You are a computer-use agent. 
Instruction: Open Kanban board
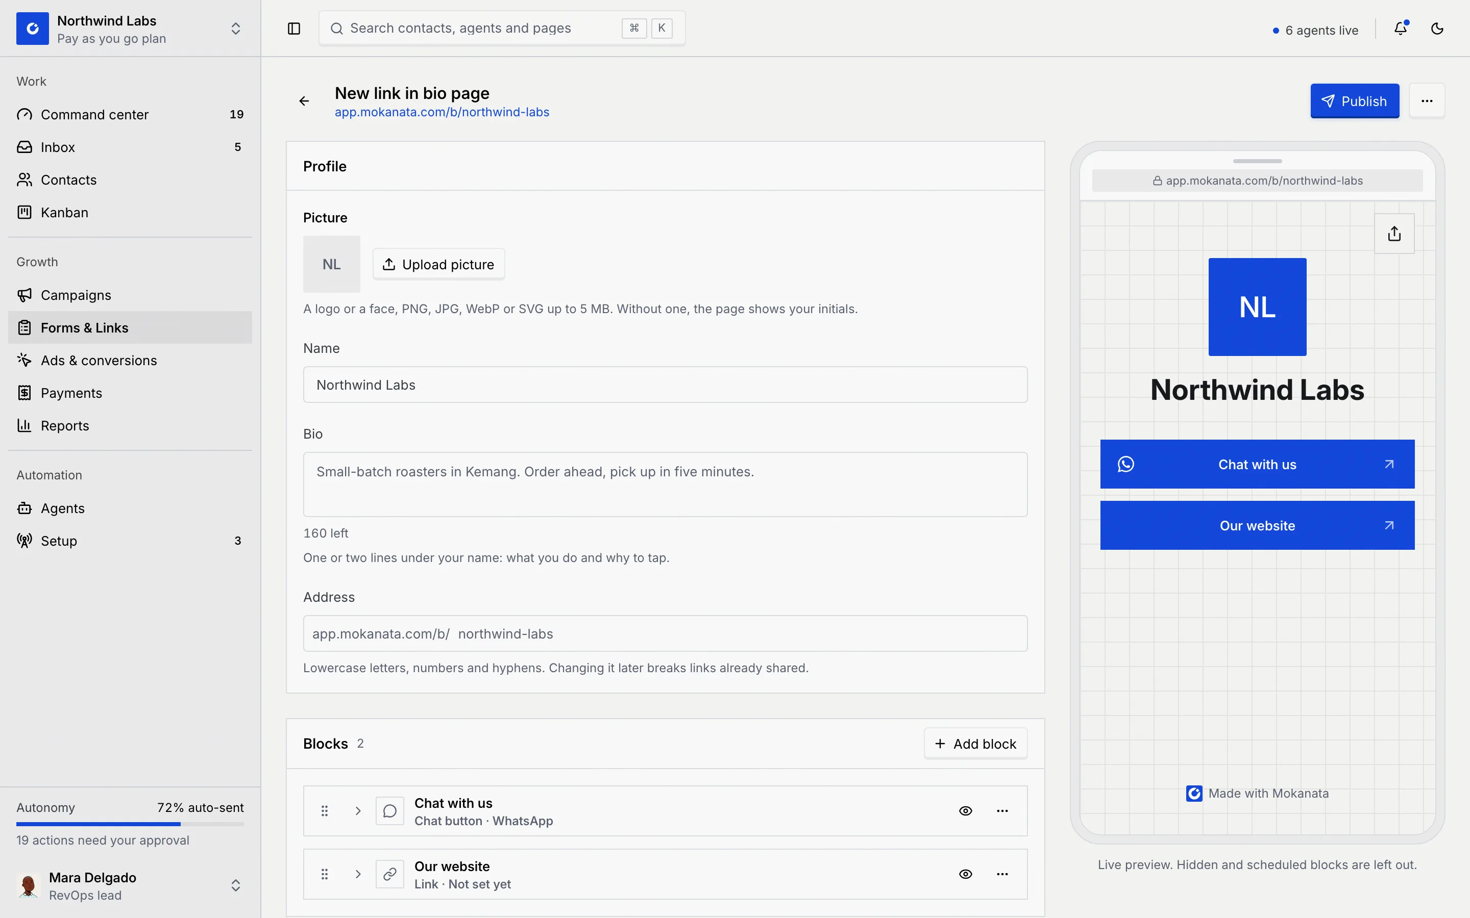130,213
